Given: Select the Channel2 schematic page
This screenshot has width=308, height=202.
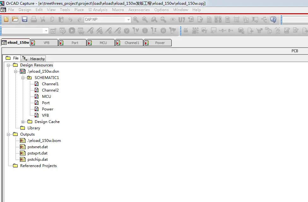Looking at the screenshot, I should [x=50, y=90].
